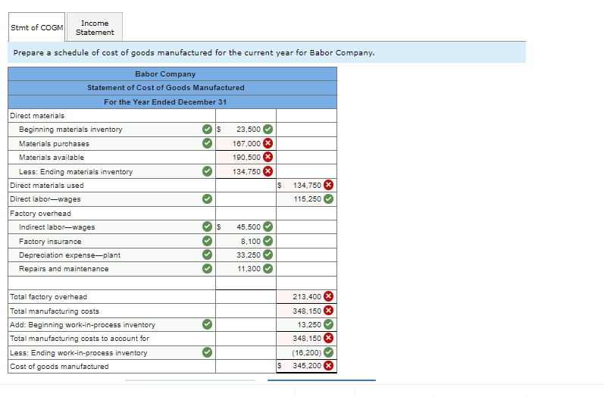Click green check beside Repairs and maintenance label
The width and height of the screenshot is (604, 397).
207,269
